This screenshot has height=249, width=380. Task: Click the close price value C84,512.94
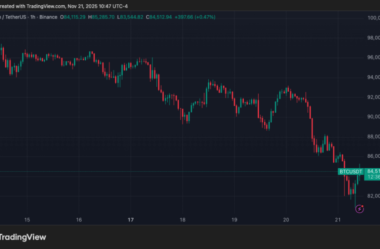159,17
